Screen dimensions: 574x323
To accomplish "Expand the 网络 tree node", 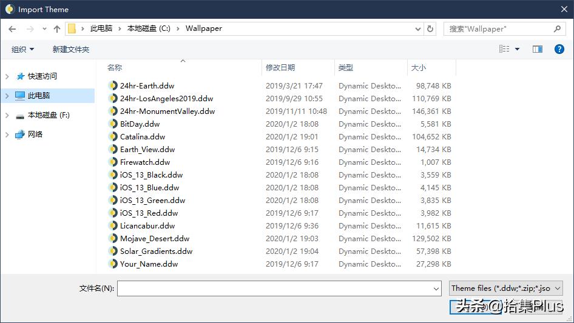I will pos(7,135).
